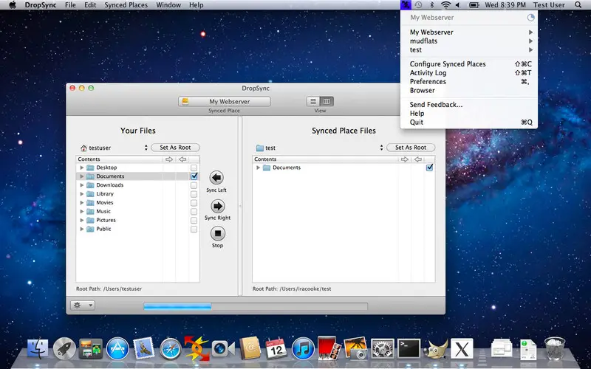Expand Documents folder in Synced Place Files
Image resolution: width=591 pixels, height=369 pixels.
click(258, 168)
